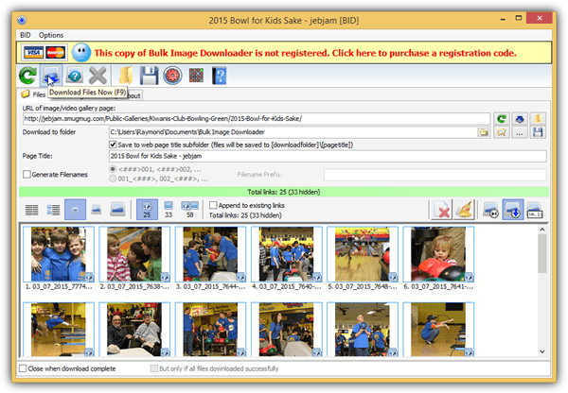568x393 pixels.
Task: Click the Filename Prefix input field
Action: [x=435, y=175]
